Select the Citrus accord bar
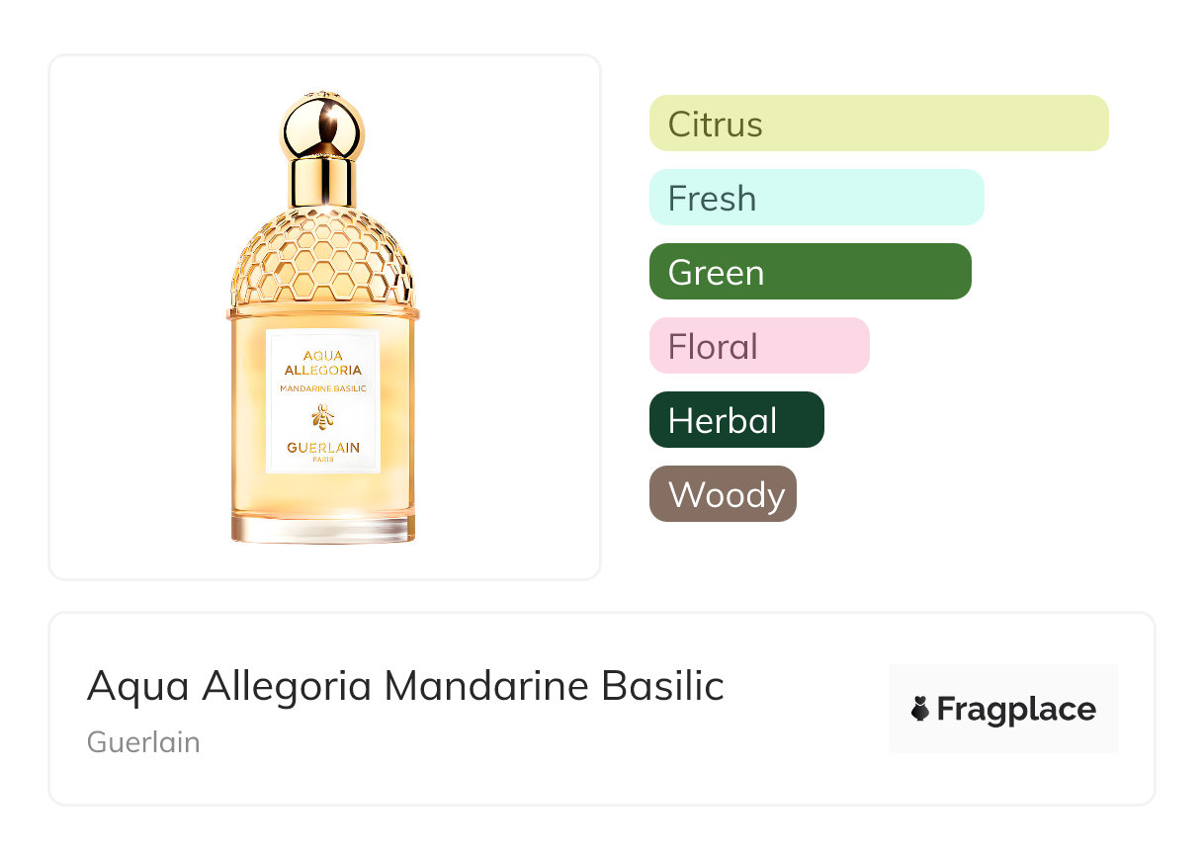This screenshot has width=1204, height=854. [x=879, y=124]
